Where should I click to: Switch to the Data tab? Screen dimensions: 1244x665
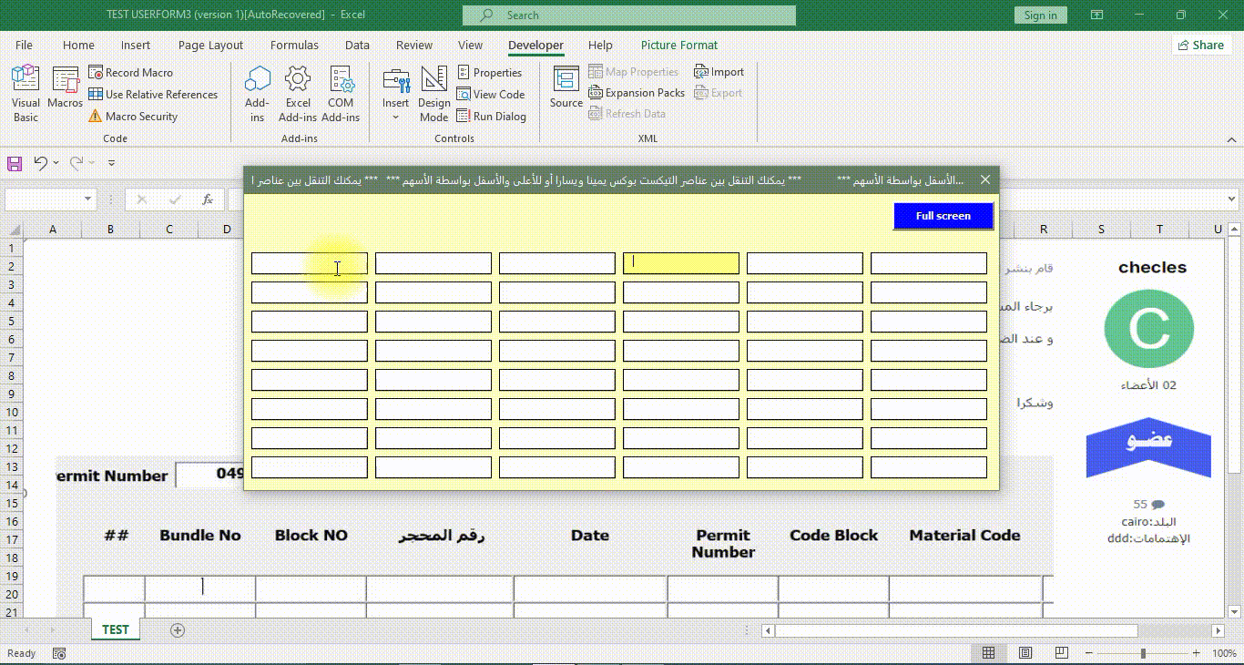[x=357, y=45]
